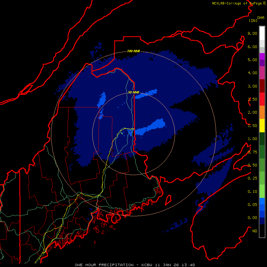The width and height of the screenshot is (267, 267).
Task: Click the 0.10 legend value
Action: pyautogui.click(x=252, y=192)
